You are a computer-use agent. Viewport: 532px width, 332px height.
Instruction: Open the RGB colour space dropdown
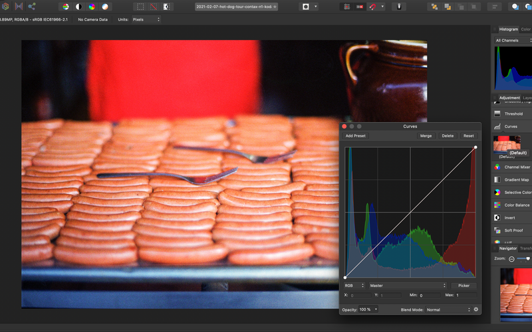click(354, 286)
